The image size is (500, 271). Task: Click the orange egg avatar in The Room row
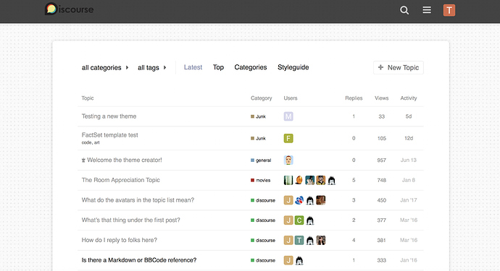299,180
